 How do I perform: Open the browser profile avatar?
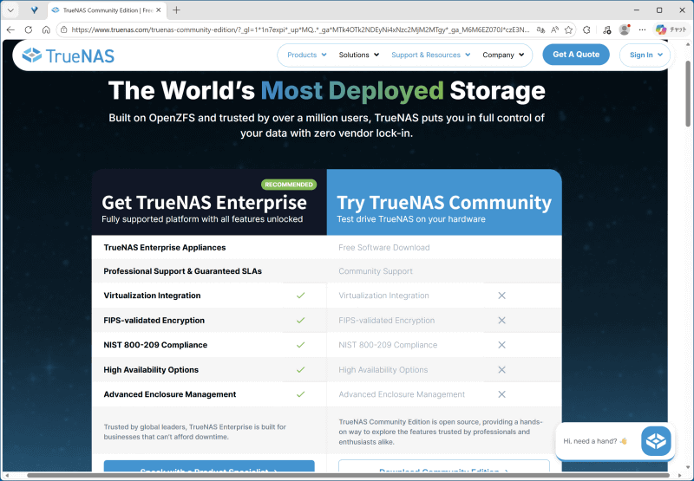pos(625,29)
